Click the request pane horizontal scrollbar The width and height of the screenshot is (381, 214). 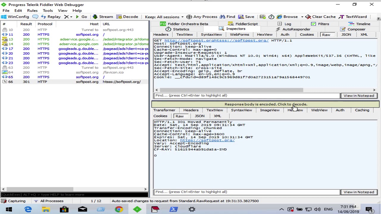(232, 90)
